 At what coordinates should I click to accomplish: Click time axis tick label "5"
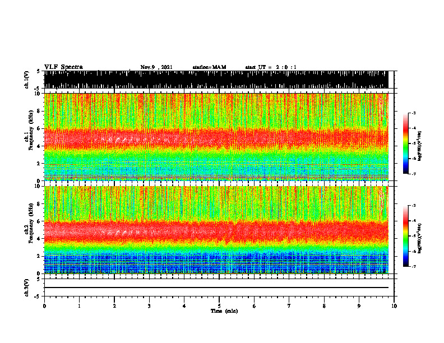(219, 306)
